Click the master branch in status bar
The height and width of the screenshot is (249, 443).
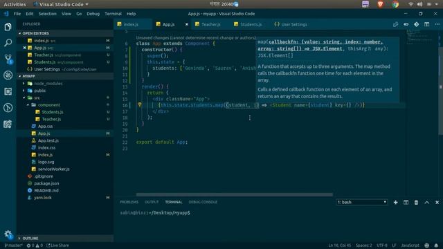click(13, 246)
